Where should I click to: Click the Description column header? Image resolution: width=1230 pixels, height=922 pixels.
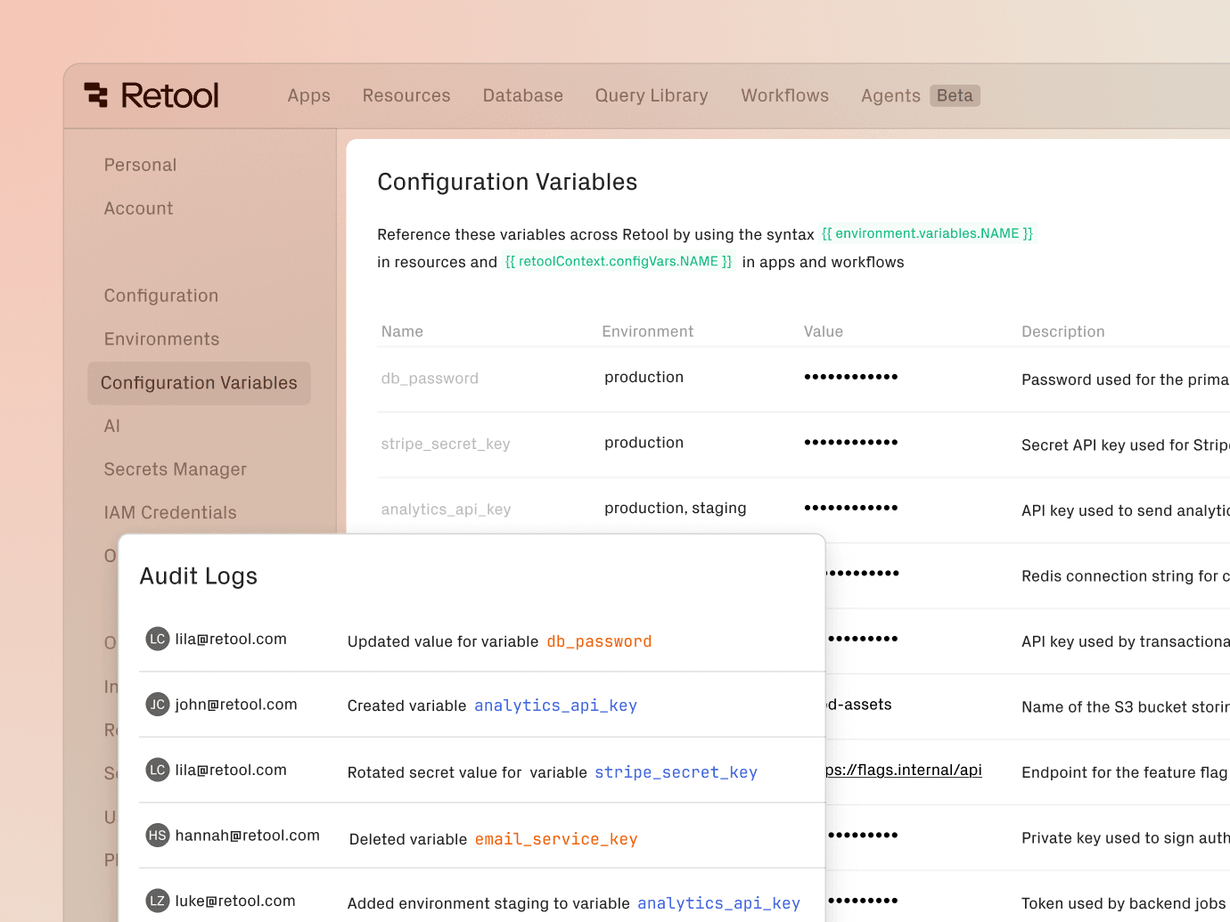(x=1062, y=331)
